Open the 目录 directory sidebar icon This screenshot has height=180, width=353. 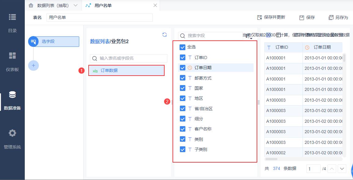[x=12, y=17]
